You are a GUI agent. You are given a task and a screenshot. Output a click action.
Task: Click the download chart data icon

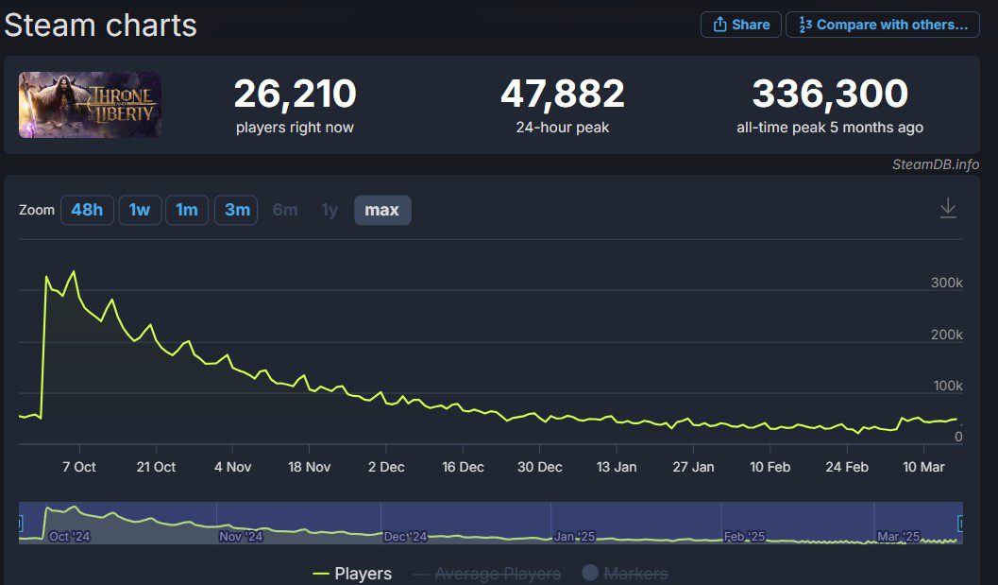[948, 208]
